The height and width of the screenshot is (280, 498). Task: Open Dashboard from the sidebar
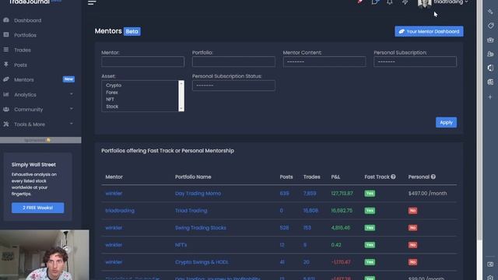click(x=28, y=20)
